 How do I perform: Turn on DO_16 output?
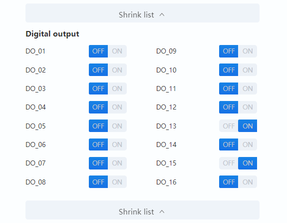[x=248, y=182]
